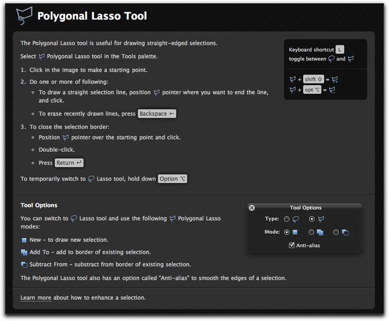Click the Backspace key button
The image size is (389, 321).
pyautogui.click(x=157, y=113)
